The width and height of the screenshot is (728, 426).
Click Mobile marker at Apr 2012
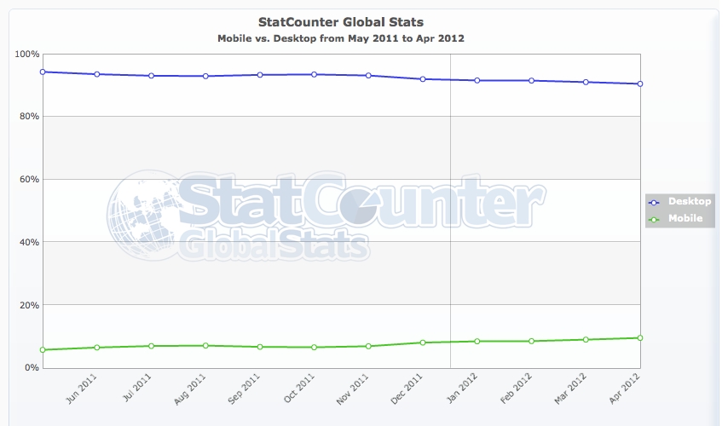pyautogui.click(x=639, y=338)
